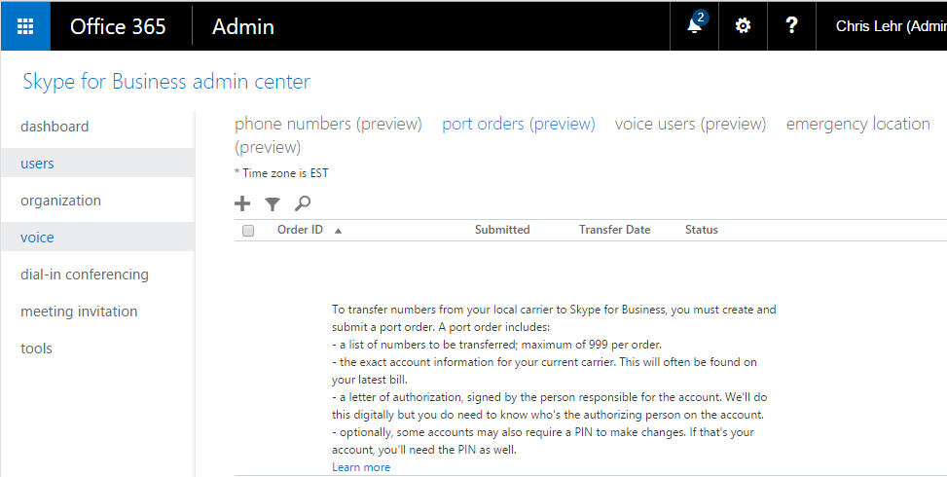Screen dimensions: 947x477
Task: Switch to voice users (preview) tab
Action: tap(690, 124)
